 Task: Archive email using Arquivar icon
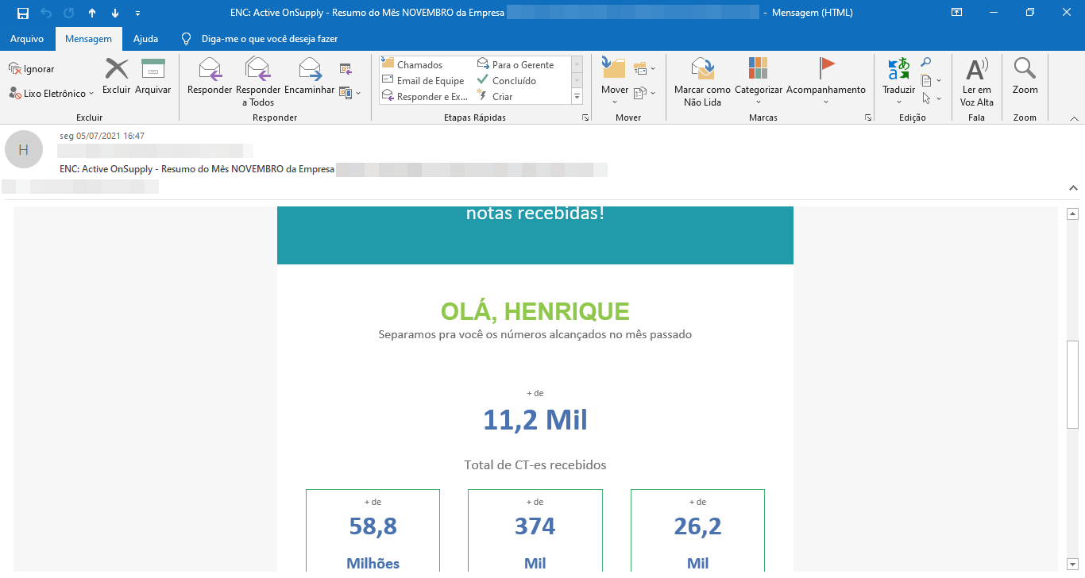point(153,77)
